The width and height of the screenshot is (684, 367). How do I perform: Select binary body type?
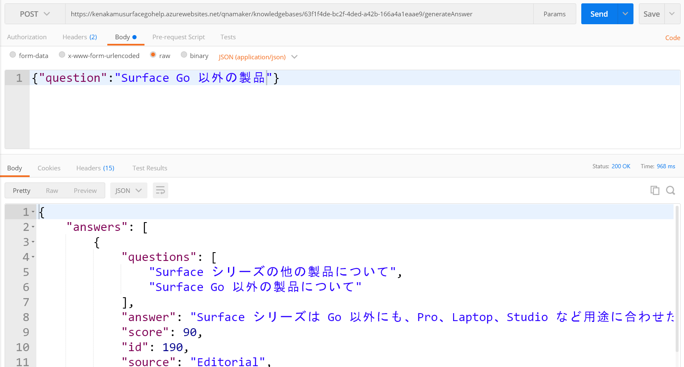pyautogui.click(x=184, y=55)
